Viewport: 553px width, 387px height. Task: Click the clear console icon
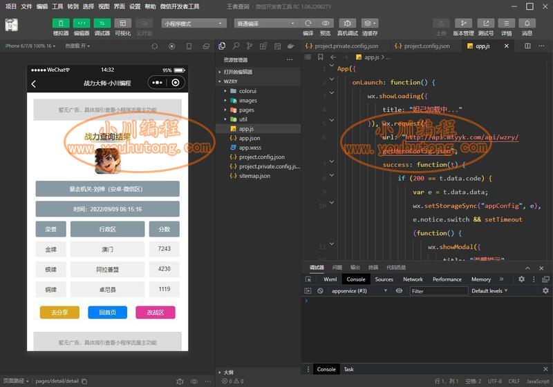coord(320,291)
